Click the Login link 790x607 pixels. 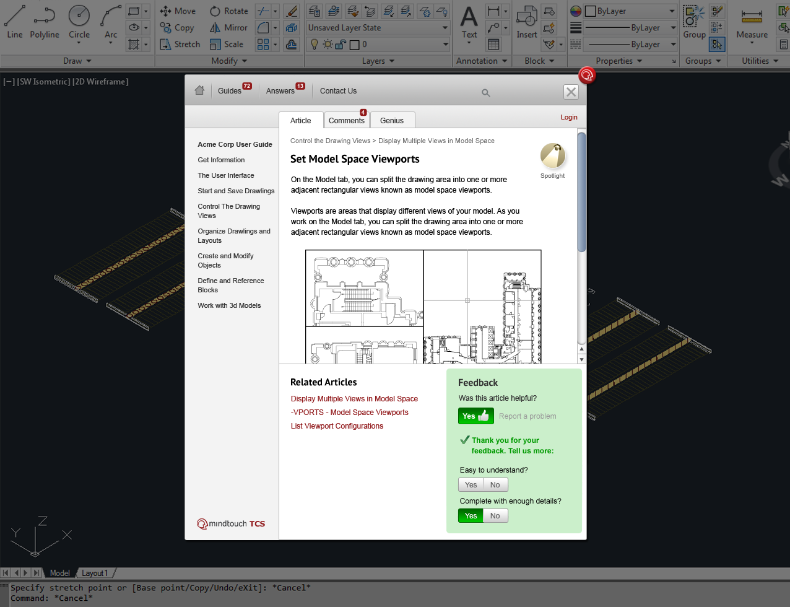click(569, 117)
